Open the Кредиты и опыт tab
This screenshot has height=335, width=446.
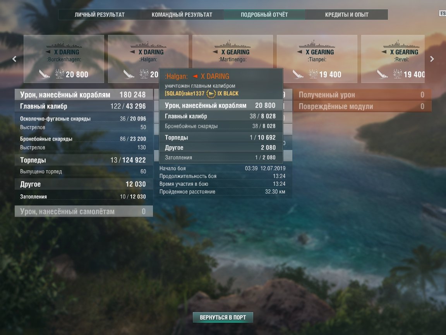click(x=347, y=14)
